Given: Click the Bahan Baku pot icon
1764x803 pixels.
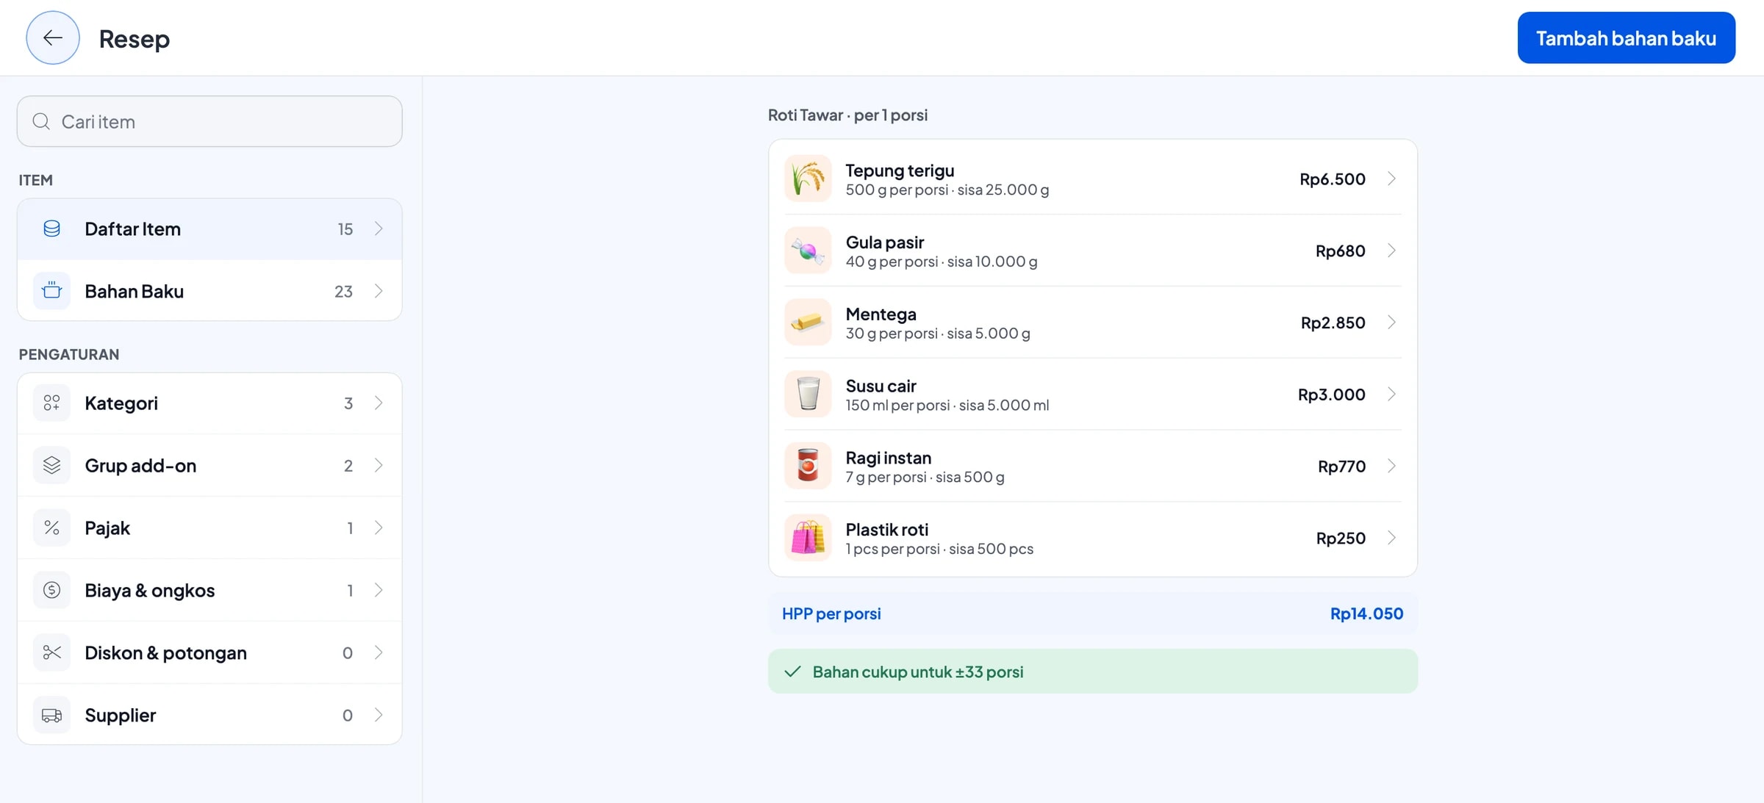Looking at the screenshot, I should click(x=51, y=291).
